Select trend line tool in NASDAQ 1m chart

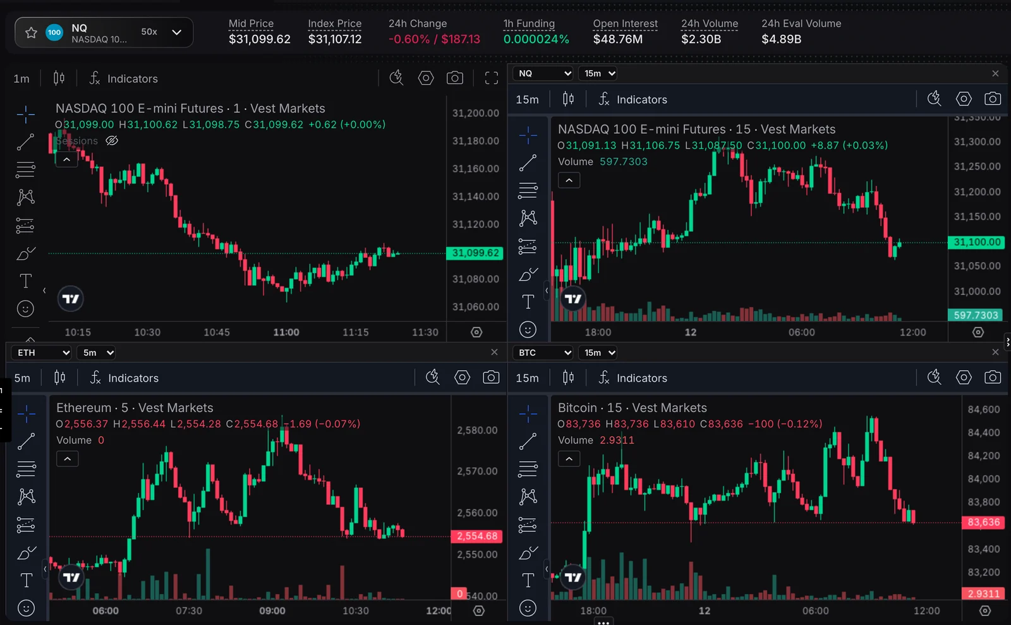point(25,142)
